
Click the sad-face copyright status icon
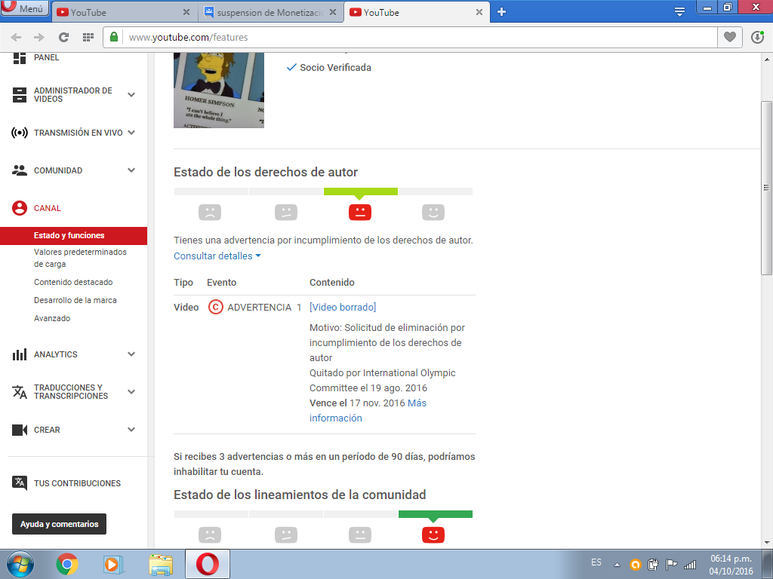pos(210,212)
